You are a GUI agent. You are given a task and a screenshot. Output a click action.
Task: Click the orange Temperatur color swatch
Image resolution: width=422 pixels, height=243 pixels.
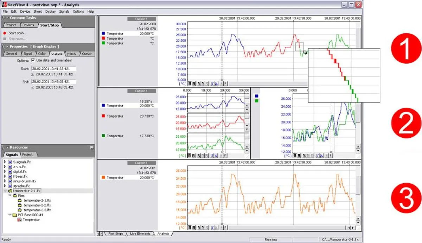click(x=103, y=178)
